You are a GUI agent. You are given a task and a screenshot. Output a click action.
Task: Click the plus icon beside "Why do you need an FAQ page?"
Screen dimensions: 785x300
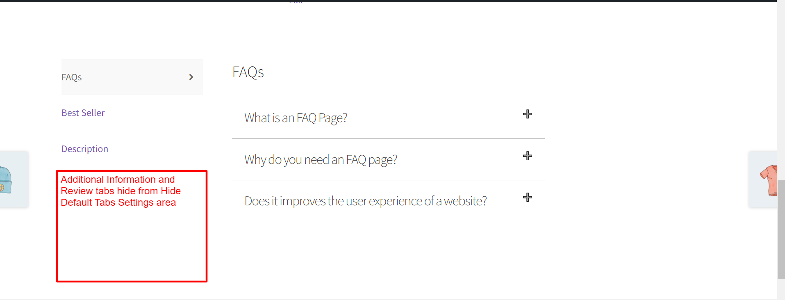coord(528,156)
